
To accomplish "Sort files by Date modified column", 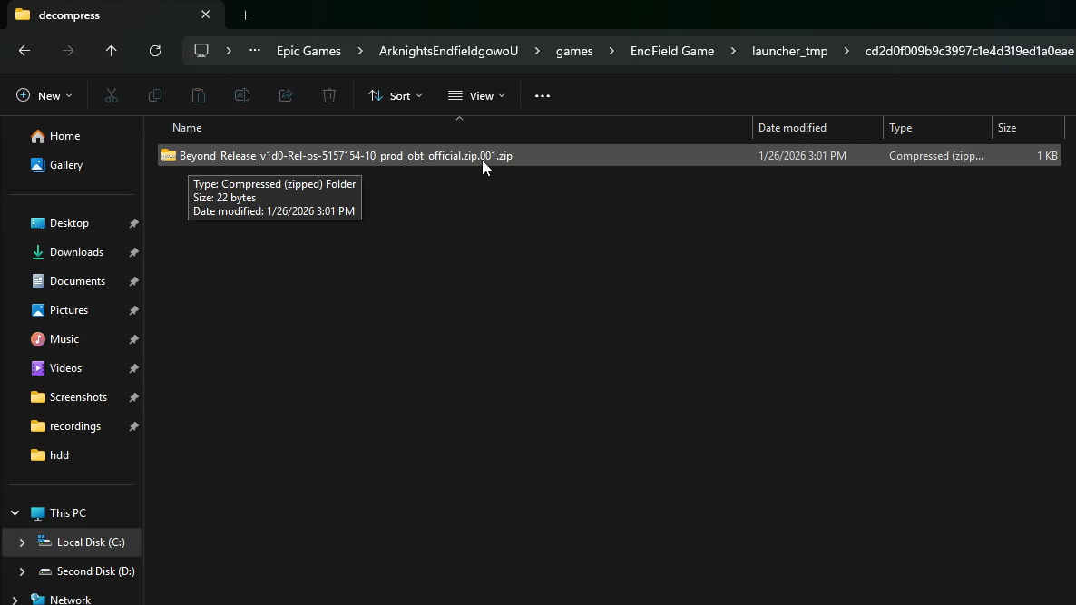I will [792, 128].
